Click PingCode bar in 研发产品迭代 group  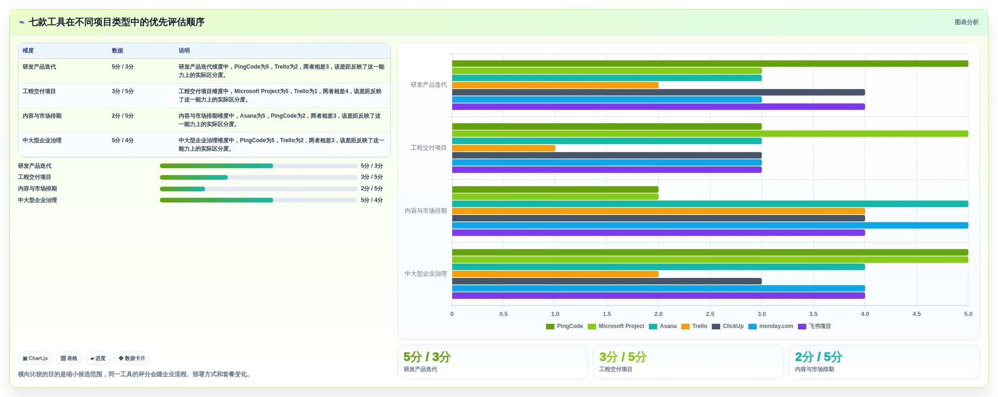[x=710, y=63]
